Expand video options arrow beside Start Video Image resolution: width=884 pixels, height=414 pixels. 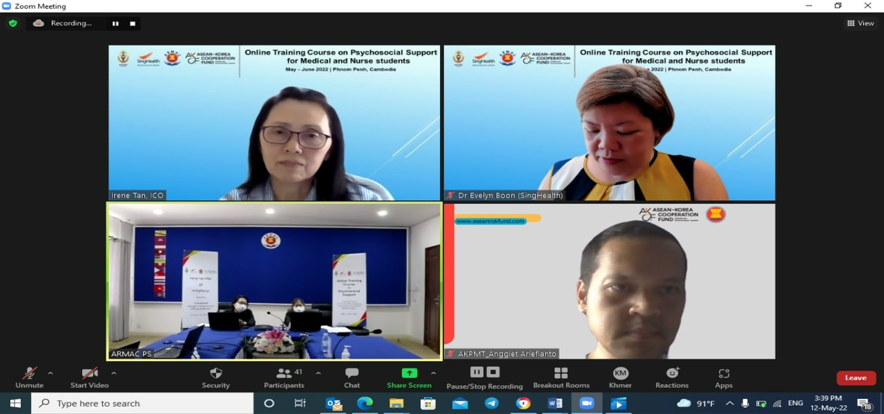click(x=113, y=373)
